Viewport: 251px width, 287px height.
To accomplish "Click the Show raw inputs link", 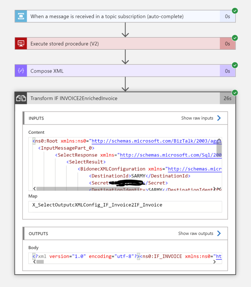I will tap(197, 118).
